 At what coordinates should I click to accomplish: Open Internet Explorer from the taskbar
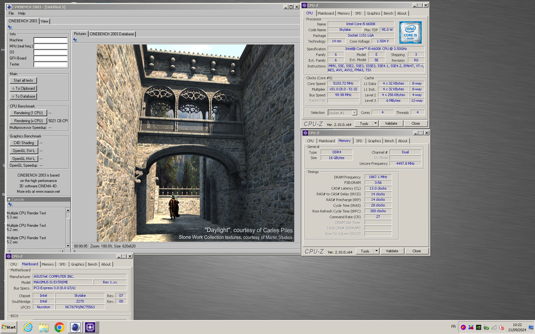click(28, 327)
